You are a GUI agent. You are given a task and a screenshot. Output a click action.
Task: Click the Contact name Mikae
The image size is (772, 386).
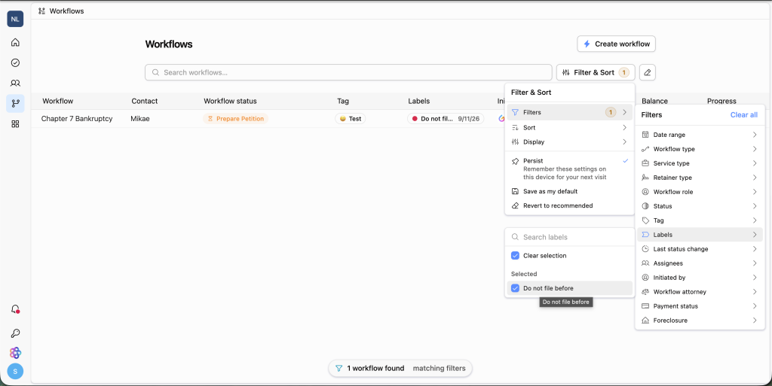point(139,119)
